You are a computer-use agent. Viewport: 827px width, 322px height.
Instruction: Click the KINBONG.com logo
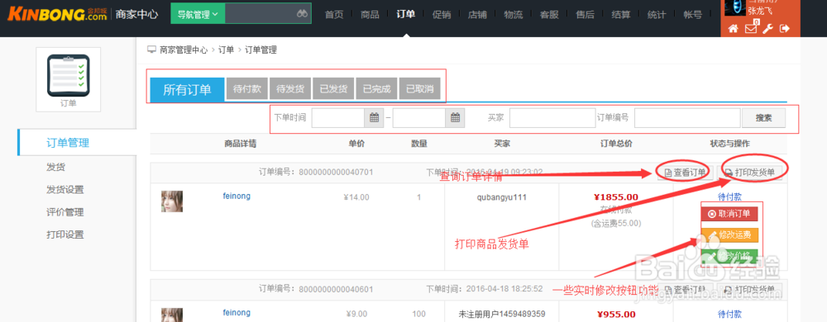pos(57,14)
